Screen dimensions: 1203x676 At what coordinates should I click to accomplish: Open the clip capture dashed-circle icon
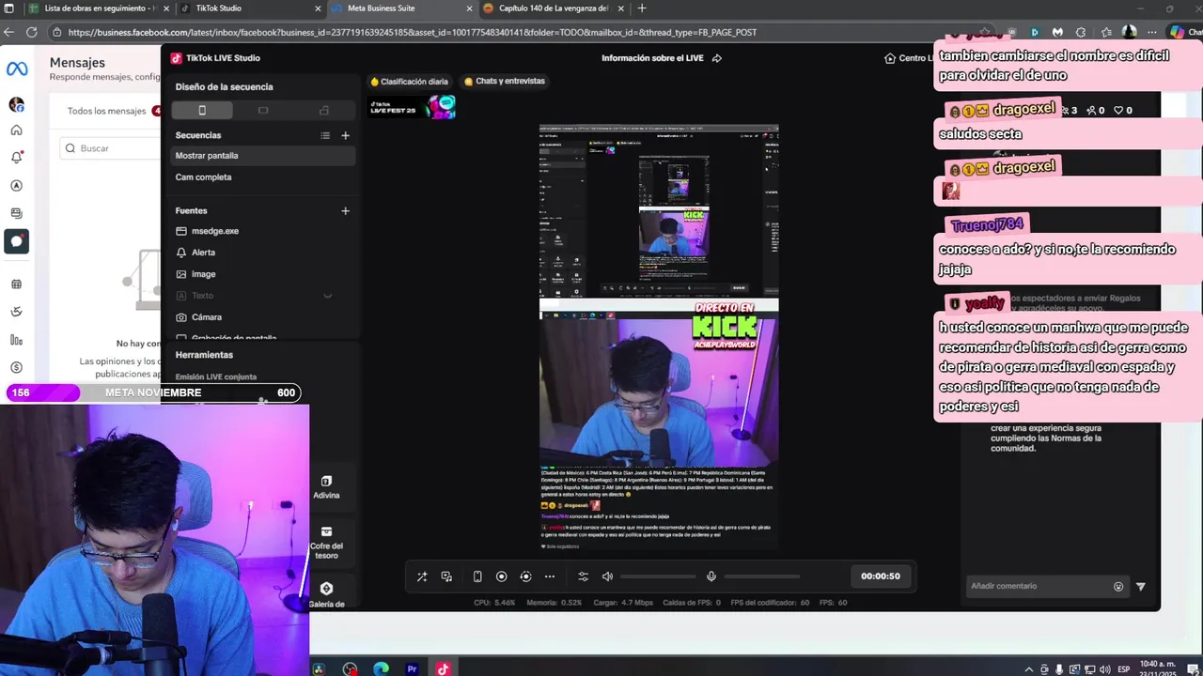pyautogui.click(x=525, y=576)
